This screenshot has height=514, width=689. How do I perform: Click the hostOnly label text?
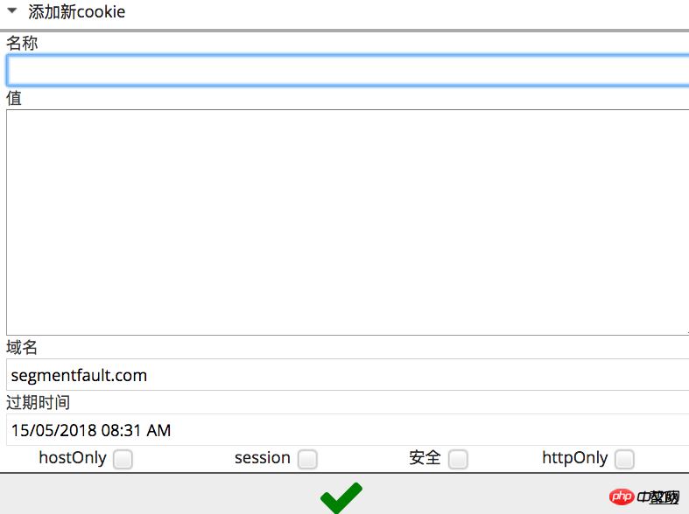73,458
